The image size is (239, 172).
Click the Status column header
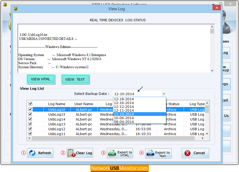pyautogui.click(x=174, y=104)
